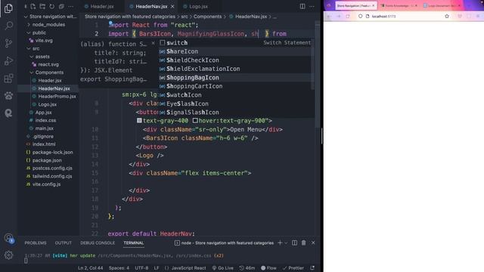Open Source Control view
484x272 pixels.
(8, 43)
